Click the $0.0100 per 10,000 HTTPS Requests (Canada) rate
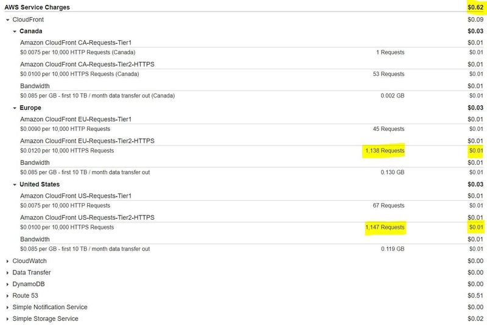This screenshot has height=325, width=487. (80, 74)
